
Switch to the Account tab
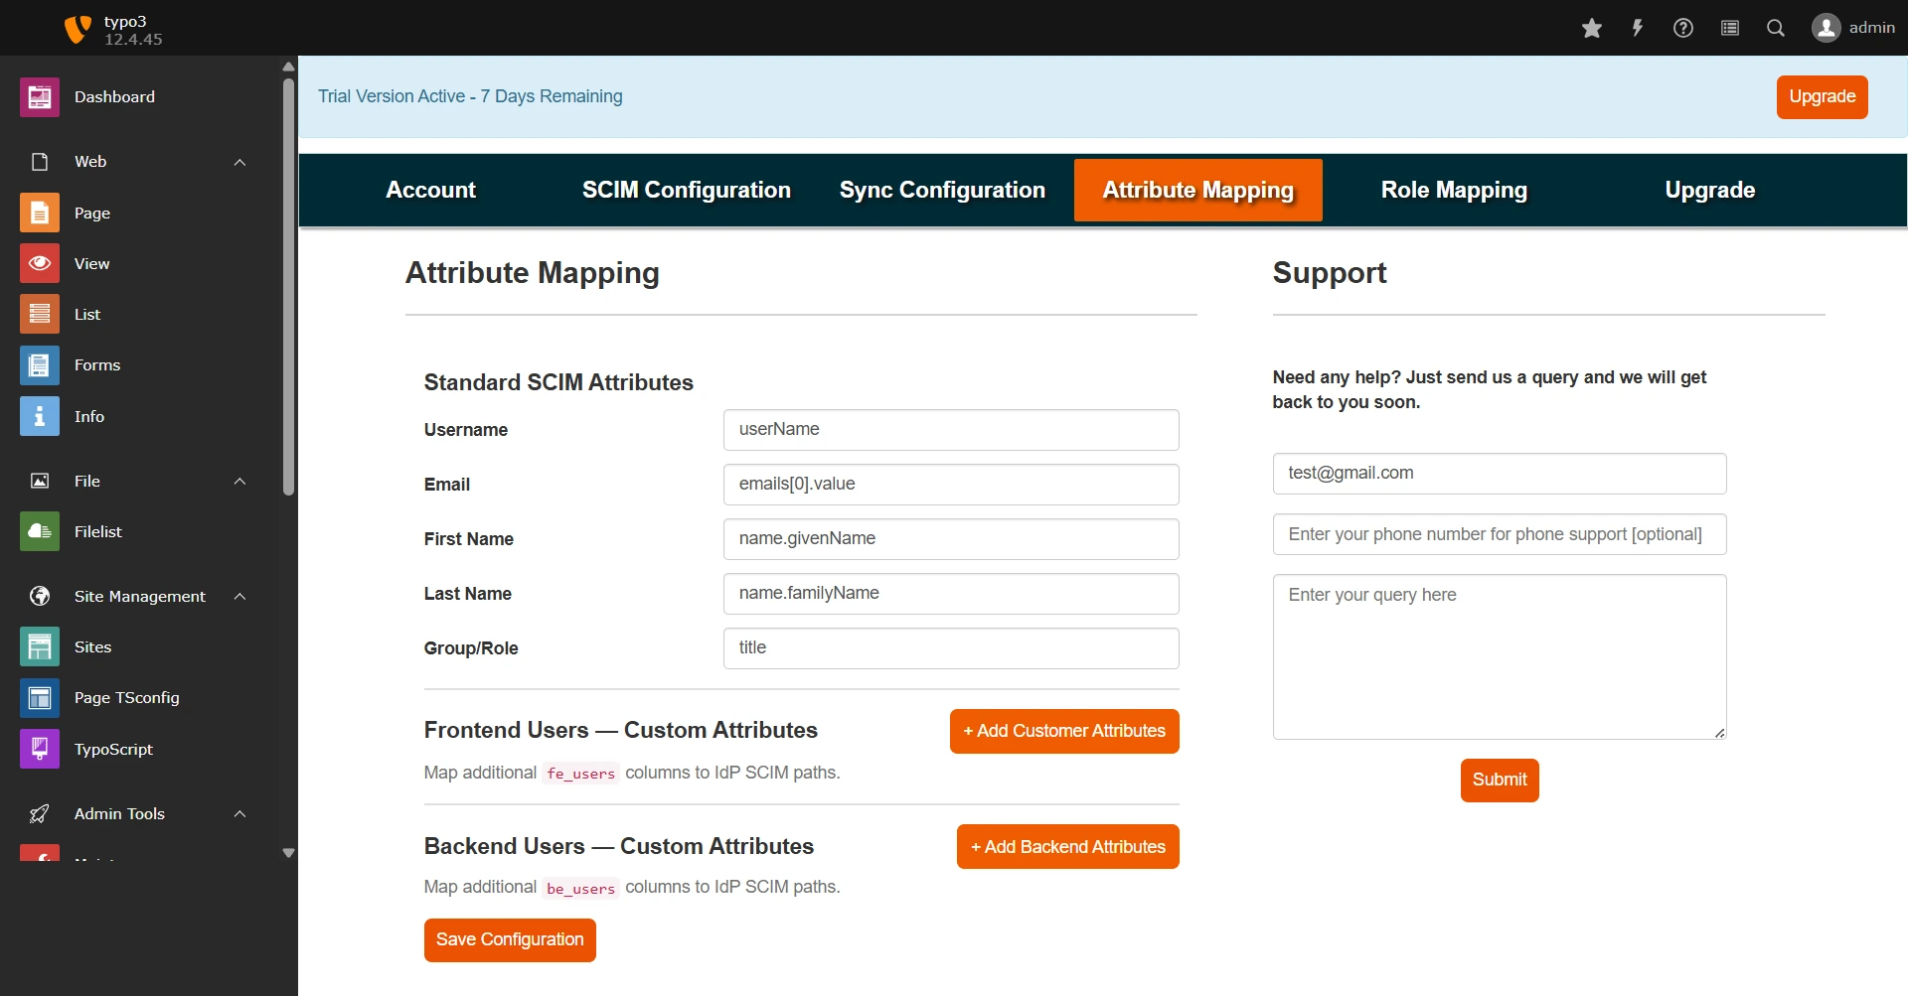pos(430,191)
